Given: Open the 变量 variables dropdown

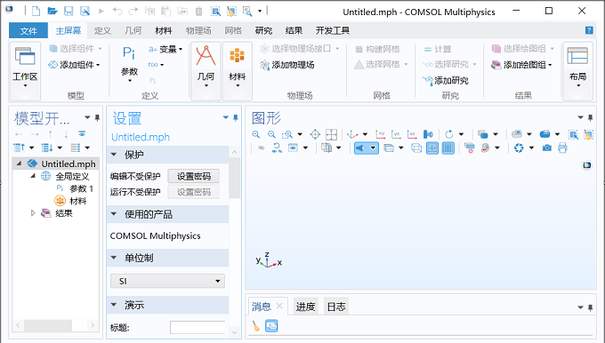Looking at the screenshot, I should click(165, 49).
